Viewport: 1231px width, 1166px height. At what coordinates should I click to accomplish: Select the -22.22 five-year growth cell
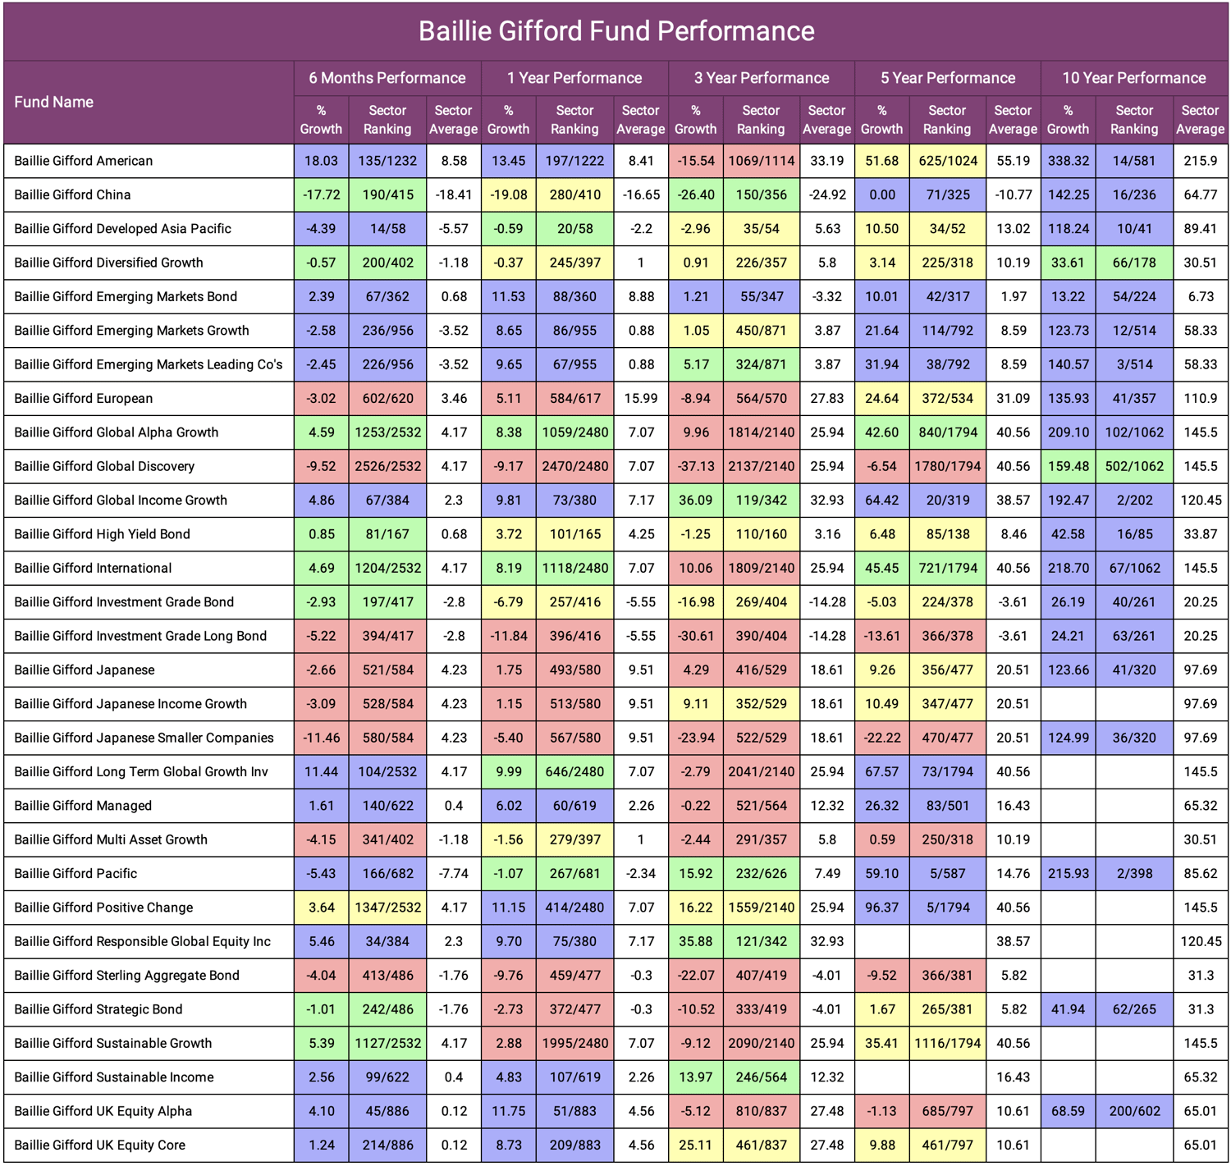(882, 738)
